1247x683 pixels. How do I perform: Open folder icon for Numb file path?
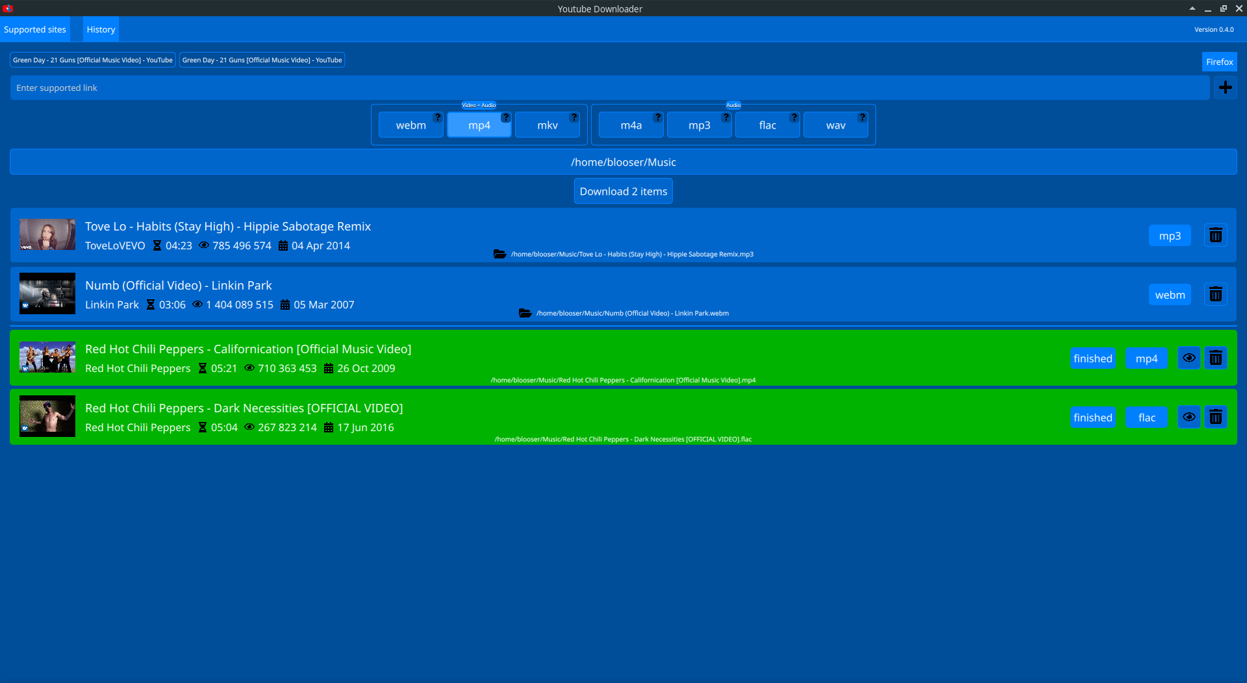pyautogui.click(x=525, y=314)
